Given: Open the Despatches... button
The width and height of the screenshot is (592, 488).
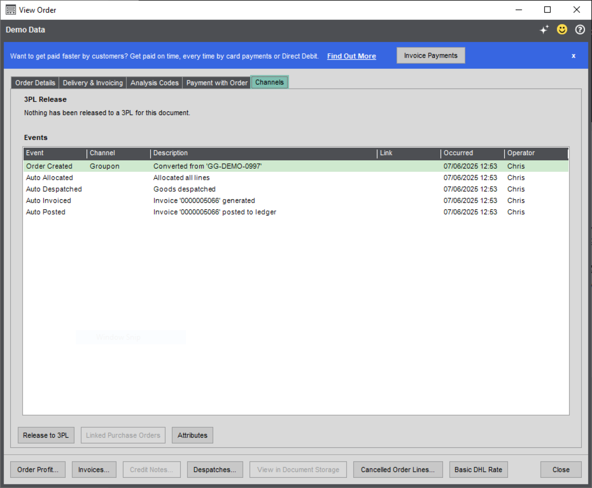Looking at the screenshot, I should [x=215, y=470].
